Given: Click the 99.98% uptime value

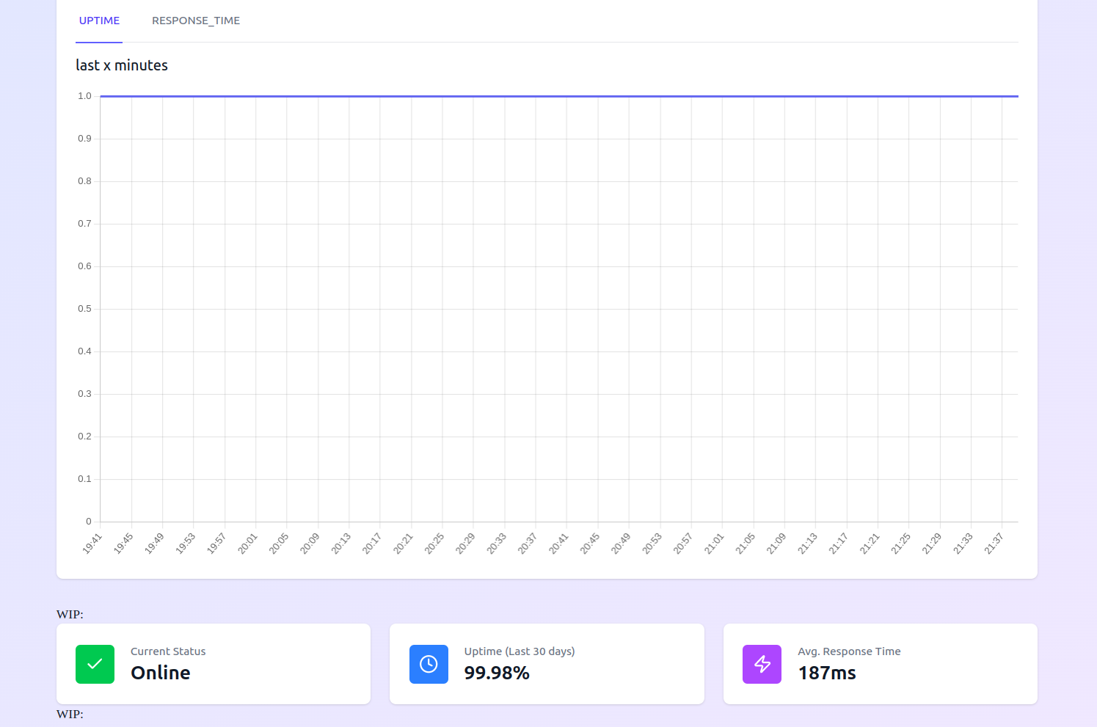Looking at the screenshot, I should [x=497, y=673].
